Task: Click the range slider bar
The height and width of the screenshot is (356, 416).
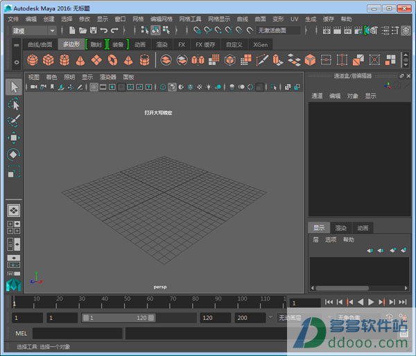Action: click(x=119, y=318)
